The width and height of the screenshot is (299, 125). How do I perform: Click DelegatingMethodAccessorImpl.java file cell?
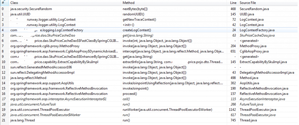tap(267, 73)
